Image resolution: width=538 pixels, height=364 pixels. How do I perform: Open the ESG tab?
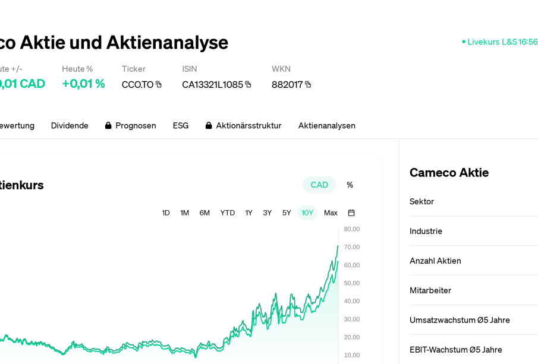click(x=181, y=126)
